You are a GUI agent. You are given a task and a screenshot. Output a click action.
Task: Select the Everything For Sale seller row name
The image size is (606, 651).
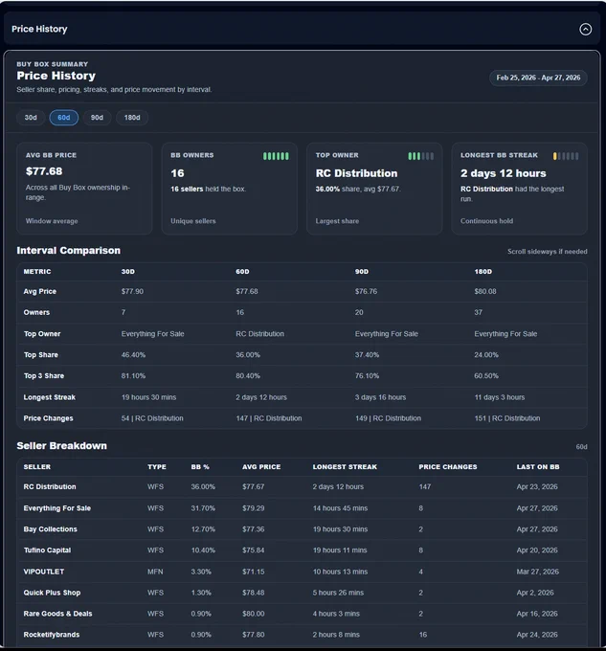pos(56,508)
